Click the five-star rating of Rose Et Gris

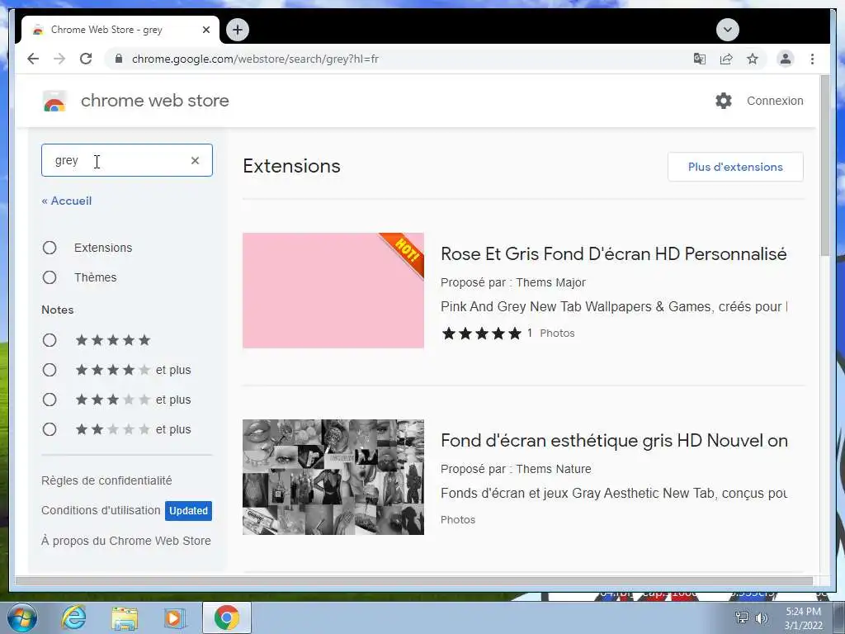(x=482, y=334)
